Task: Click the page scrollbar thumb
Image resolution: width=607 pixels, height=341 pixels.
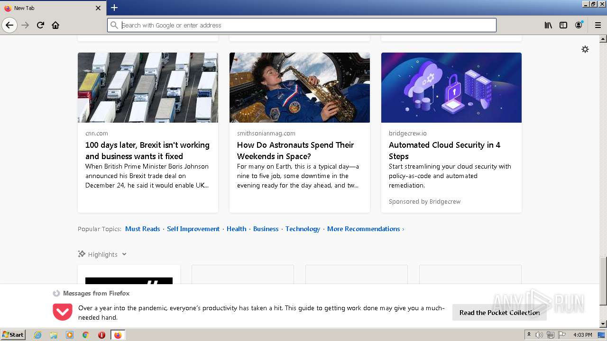Action: [x=603, y=281]
